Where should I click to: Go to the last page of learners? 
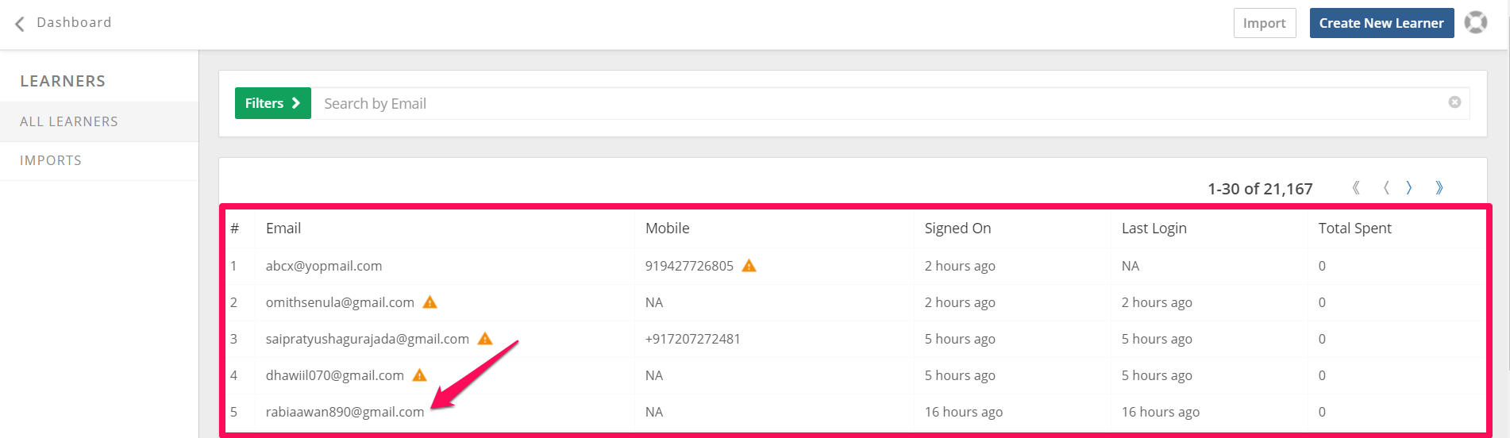(x=1439, y=188)
